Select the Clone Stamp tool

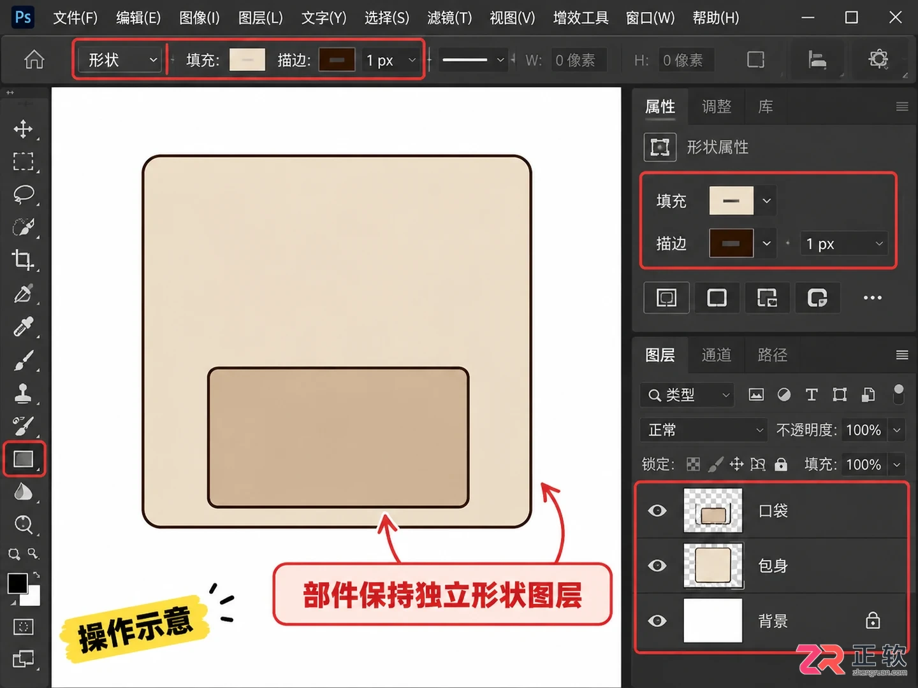point(24,393)
